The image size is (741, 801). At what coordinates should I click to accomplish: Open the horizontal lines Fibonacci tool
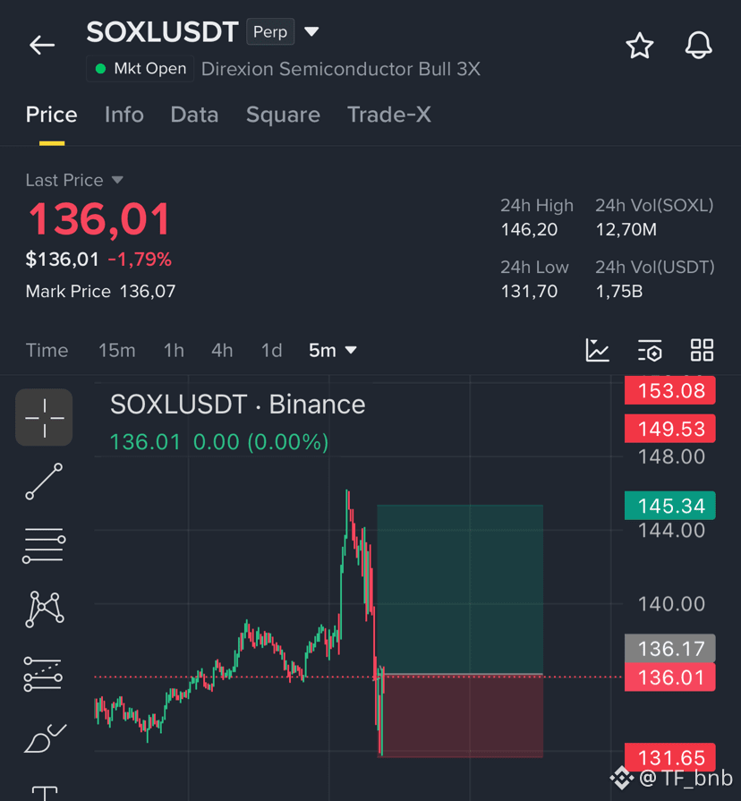click(x=44, y=546)
